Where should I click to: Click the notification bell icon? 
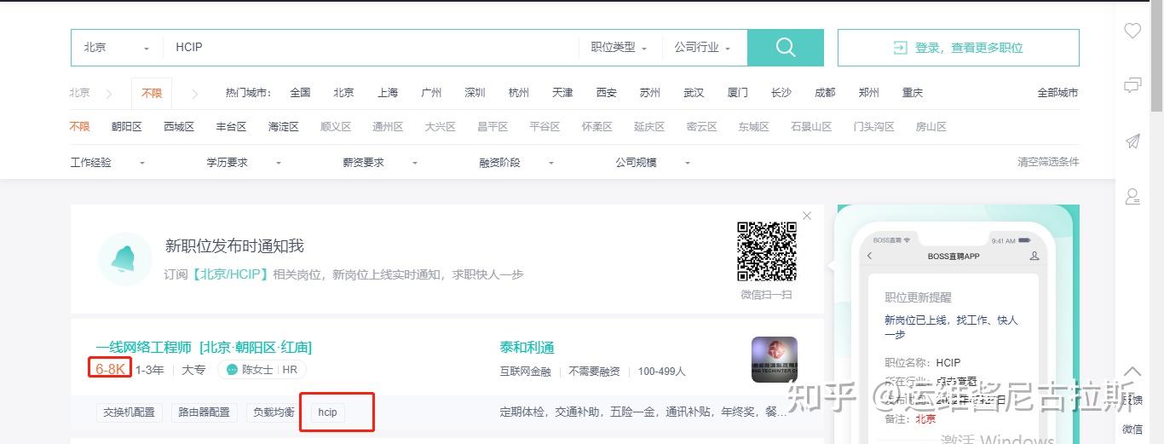[x=124, y=258]
